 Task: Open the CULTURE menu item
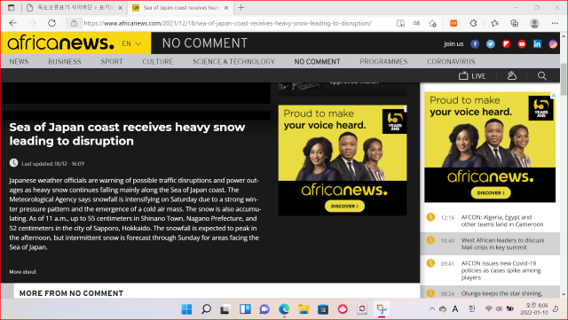pyautogui.click(x=158, y=61)
